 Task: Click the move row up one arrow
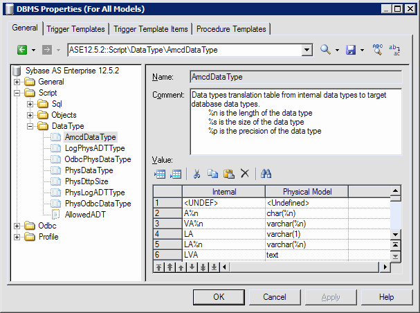click(x=181, y=267)
